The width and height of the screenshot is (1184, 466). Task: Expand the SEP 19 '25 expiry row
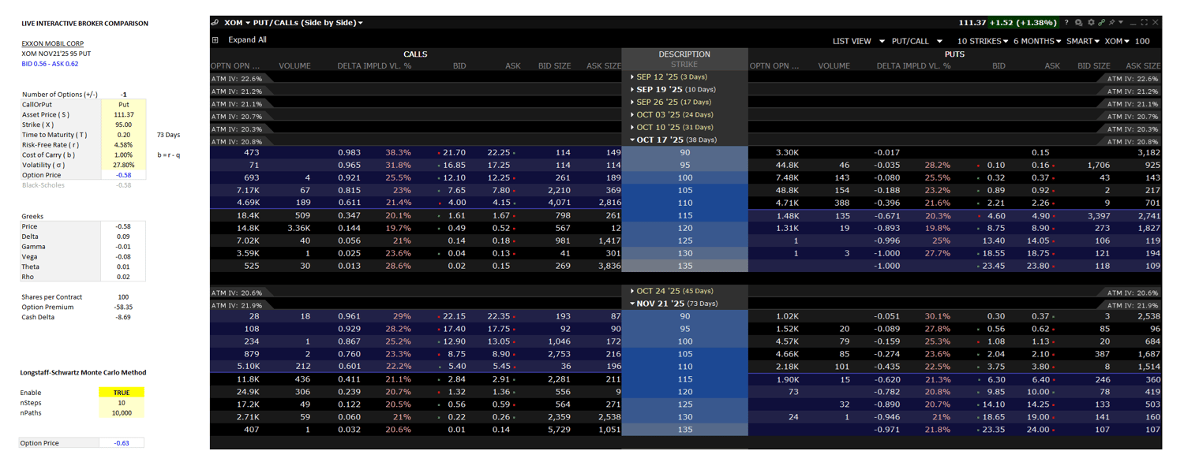673,89
